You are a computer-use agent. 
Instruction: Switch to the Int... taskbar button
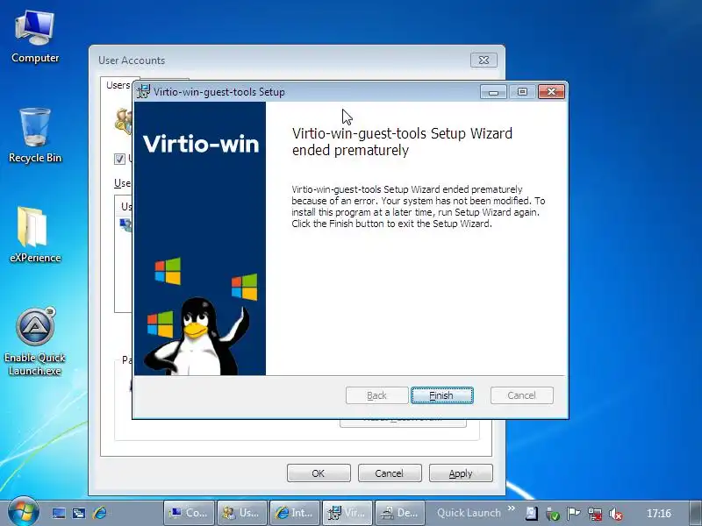tap(295, 513)
